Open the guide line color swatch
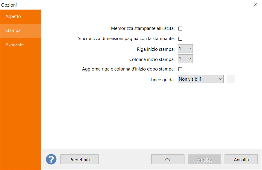Image resolution: width=262 pixels, height=170 pixels. tap(231, 79)
